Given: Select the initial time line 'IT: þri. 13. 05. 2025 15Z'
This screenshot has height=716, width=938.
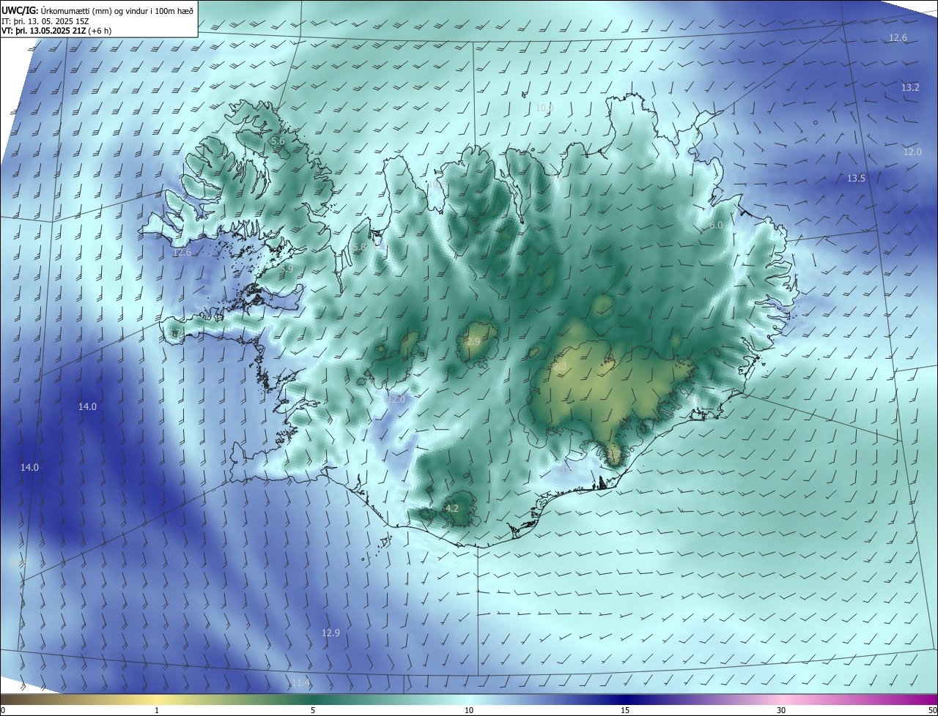Looking at the screenshot, I should [x=45, y=20].
